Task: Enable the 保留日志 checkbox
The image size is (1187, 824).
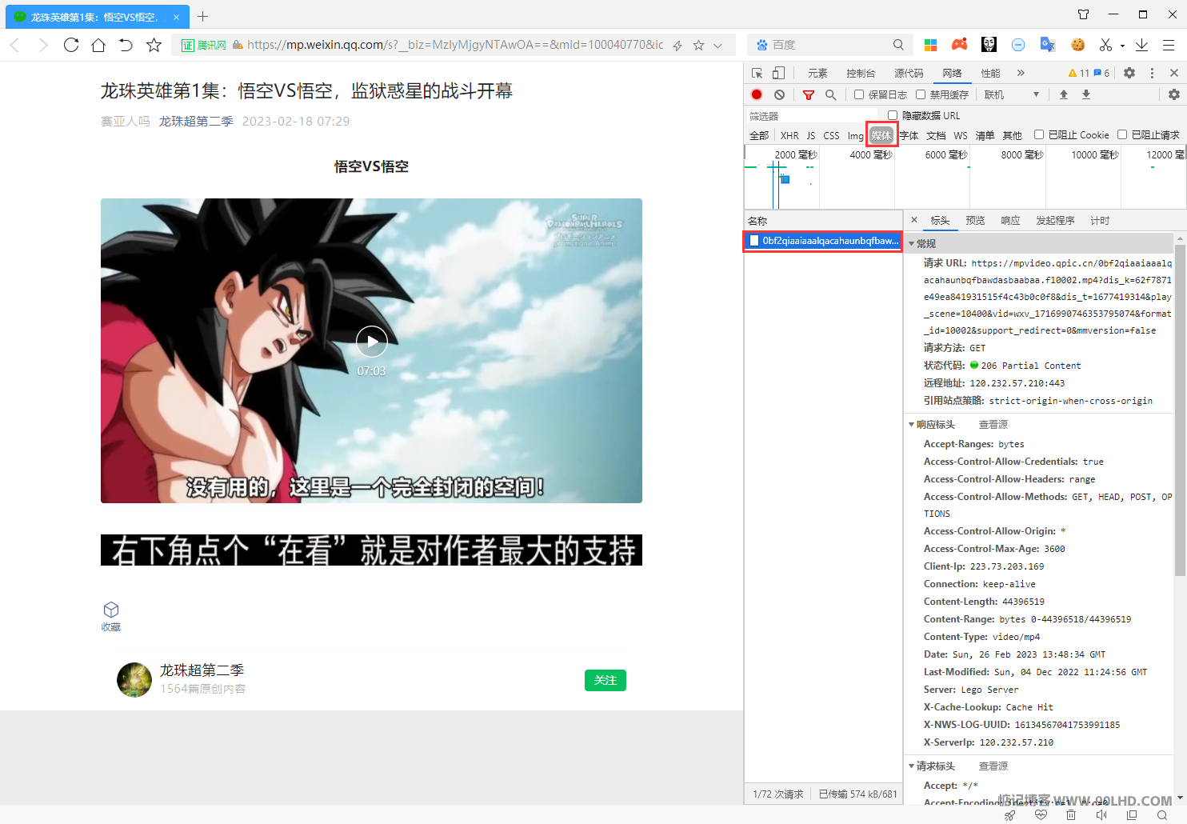Action: click(859, 94)
